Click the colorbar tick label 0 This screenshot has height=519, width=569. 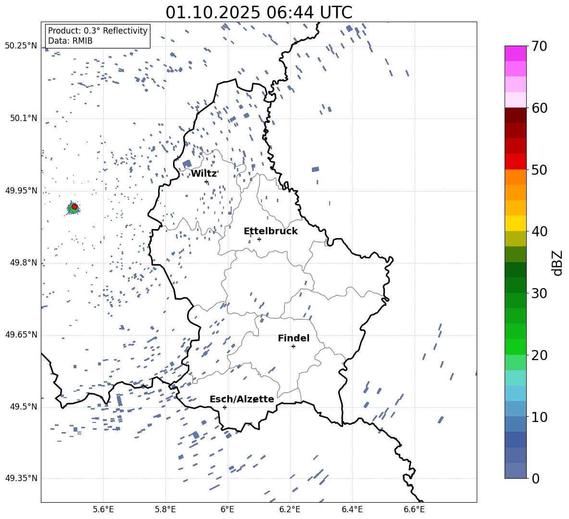(535, 479)
